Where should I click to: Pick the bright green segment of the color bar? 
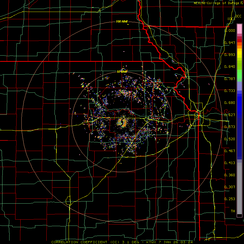click(x=239, y=74)
